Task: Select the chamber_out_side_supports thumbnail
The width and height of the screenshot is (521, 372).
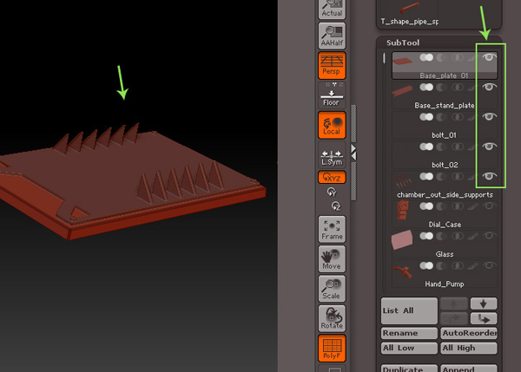Action: 402,180
